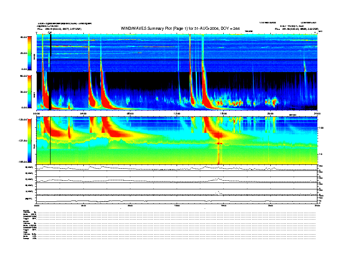
Task: Click the RAD2 color scale bar
Action: pyautogui.click(x=29, y=53)
